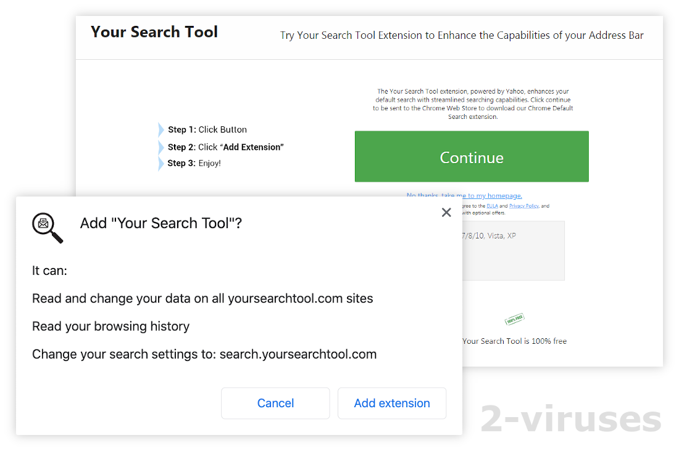Click the green Continue button
679x451 pixels.
pyautogui.click(x=471, y=156)
